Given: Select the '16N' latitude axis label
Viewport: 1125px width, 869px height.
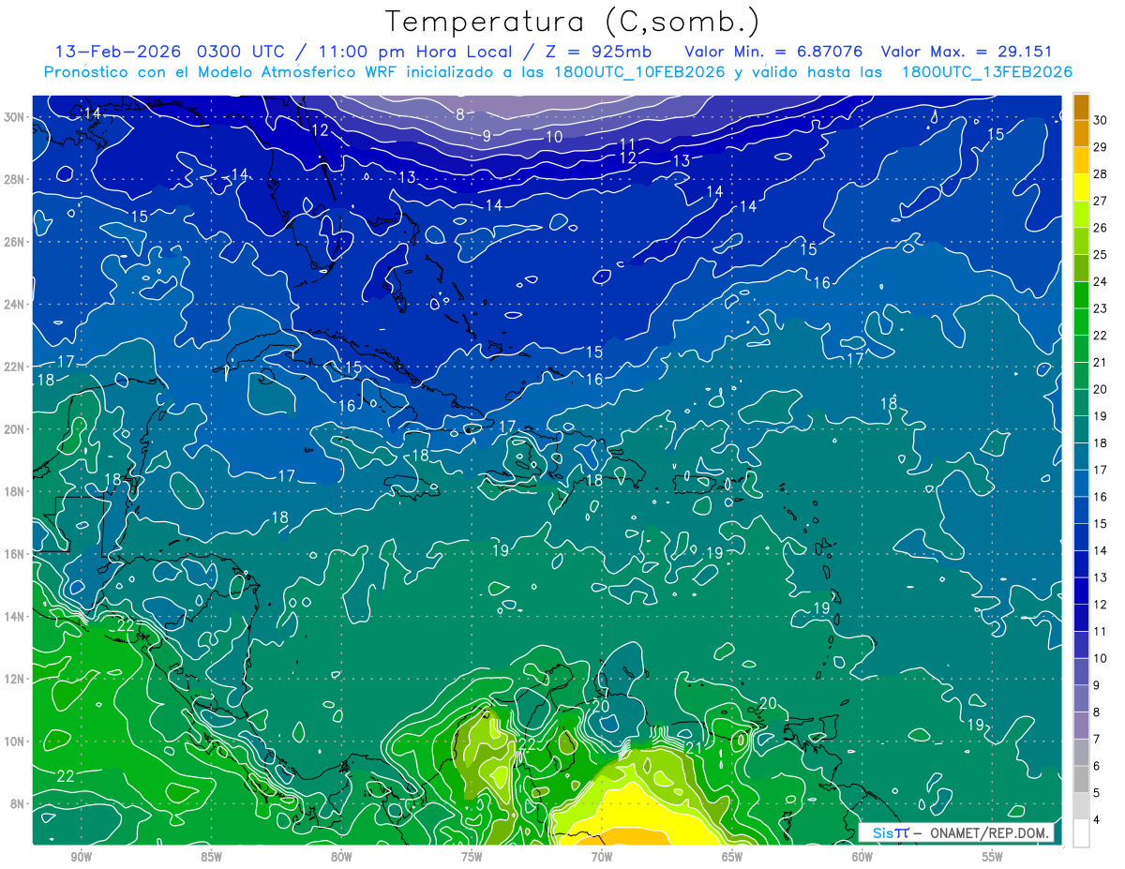Looking at the screenshot, I should (x=15, y=554).
